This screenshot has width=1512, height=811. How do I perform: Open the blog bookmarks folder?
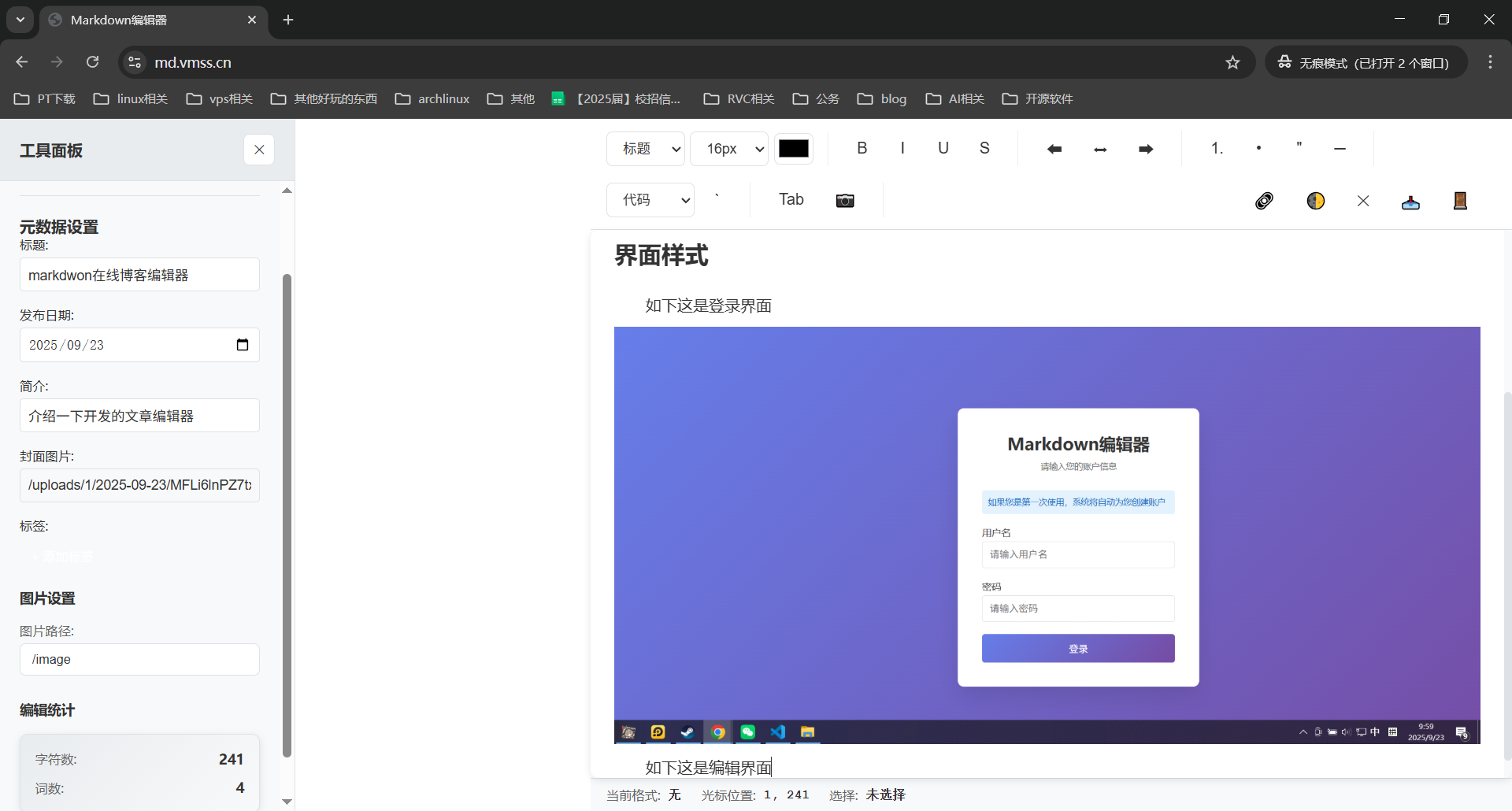point(882,98)
